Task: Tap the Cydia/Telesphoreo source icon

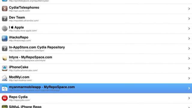Action: (5, 9)
